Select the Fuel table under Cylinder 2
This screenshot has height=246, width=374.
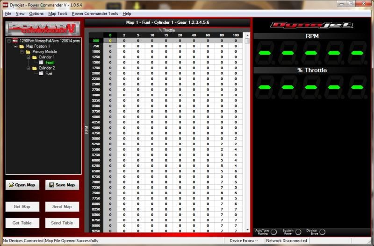49,73
